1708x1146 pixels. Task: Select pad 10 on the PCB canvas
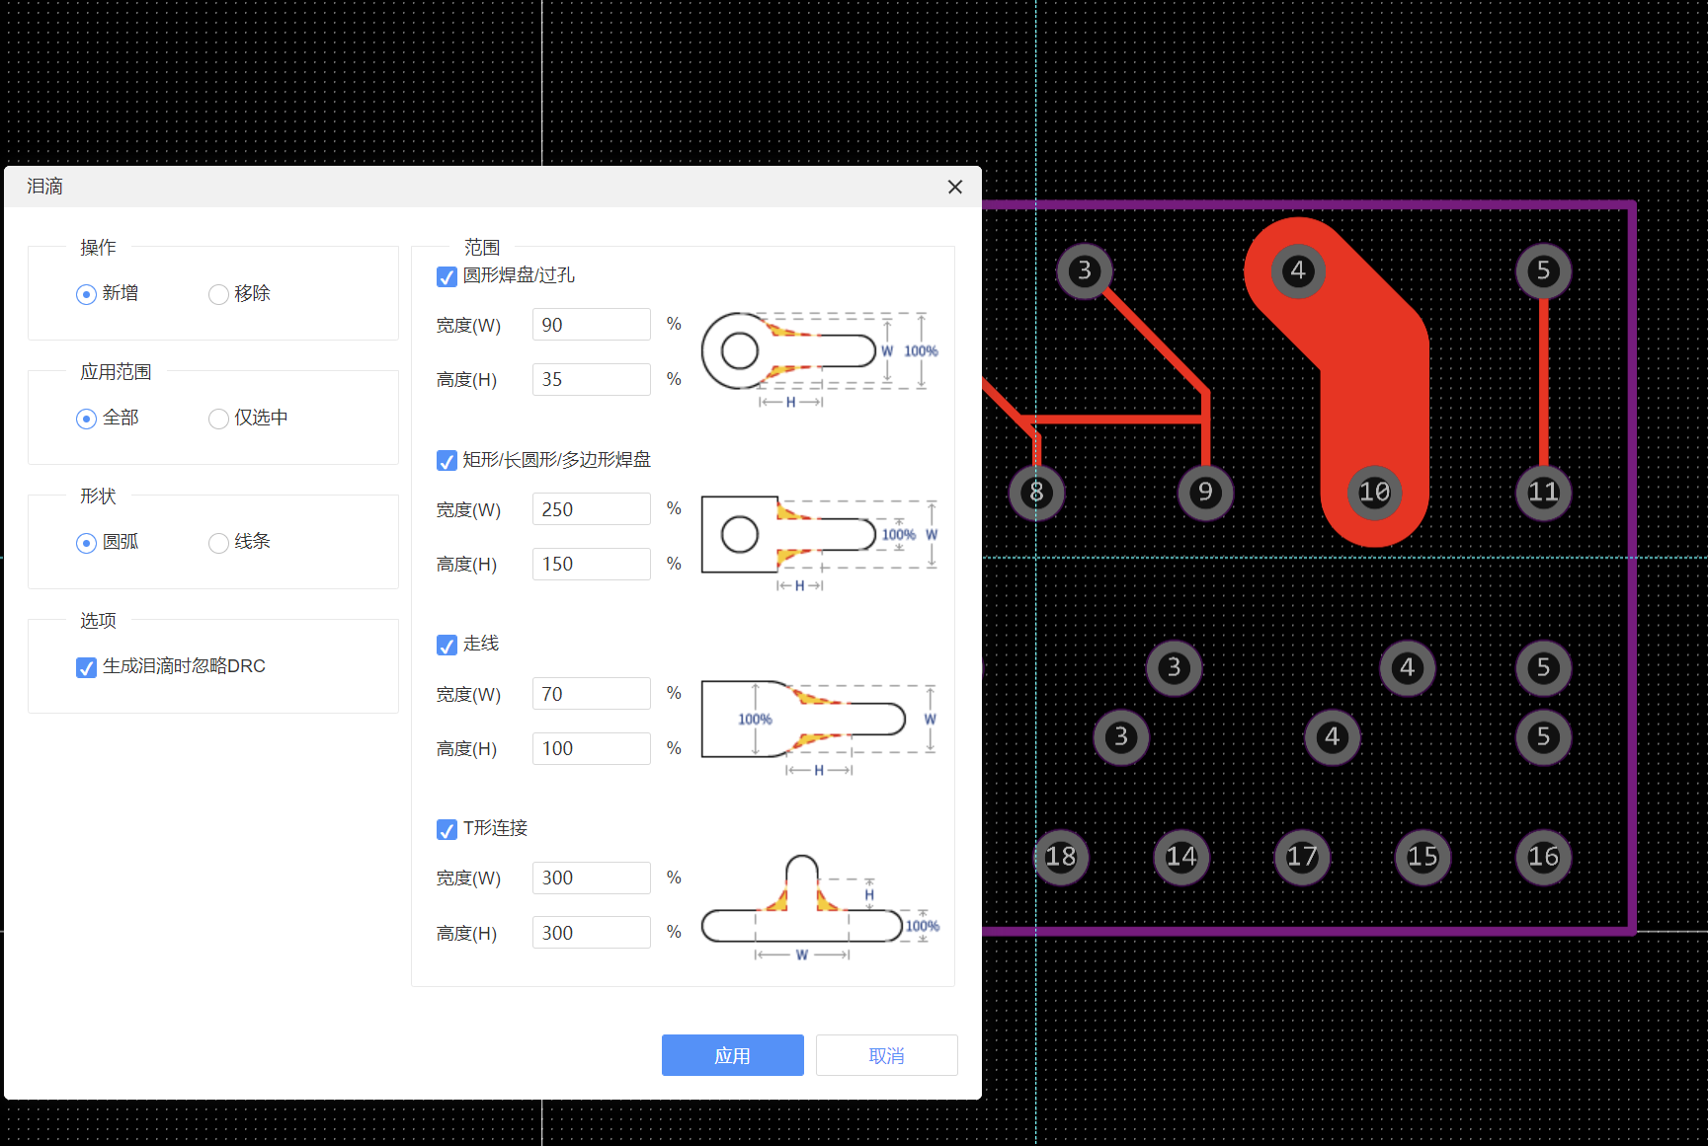pos(1374,492)
